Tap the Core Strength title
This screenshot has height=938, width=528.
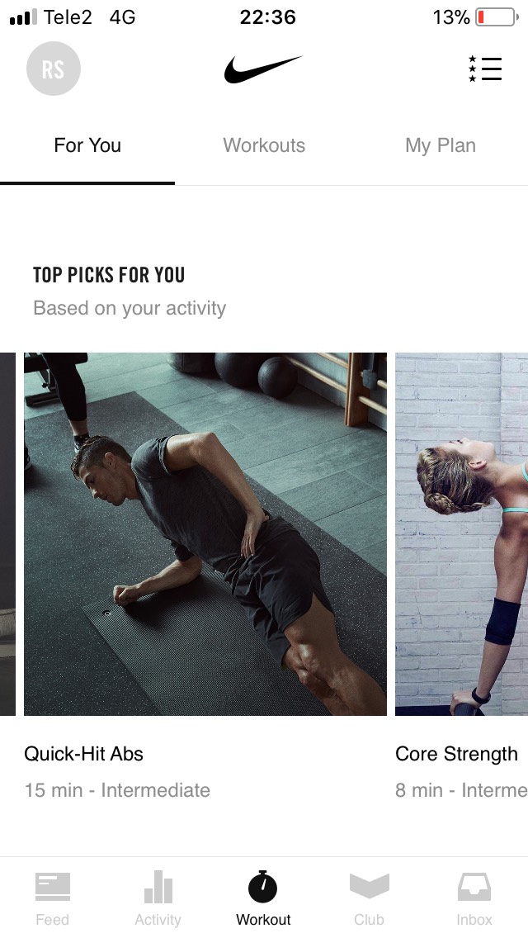point(456,754)
